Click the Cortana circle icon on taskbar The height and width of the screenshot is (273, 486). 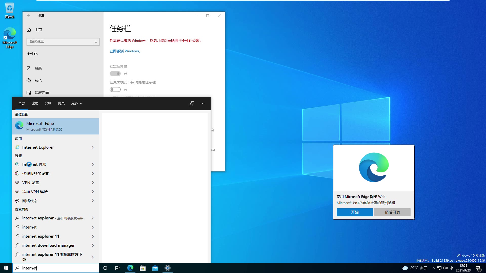coord(105,268)
